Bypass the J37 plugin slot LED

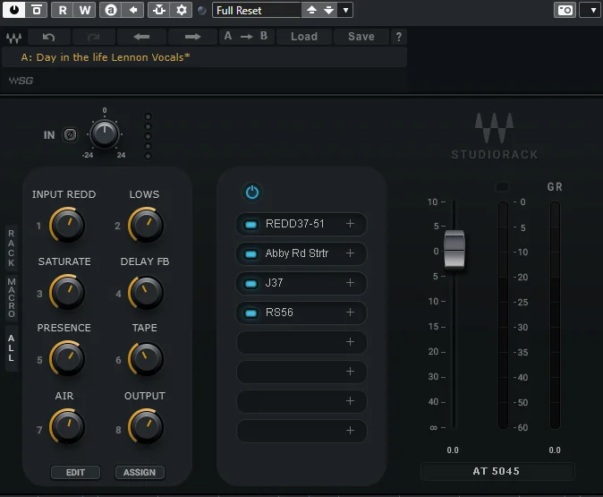(x=251, y=284)
